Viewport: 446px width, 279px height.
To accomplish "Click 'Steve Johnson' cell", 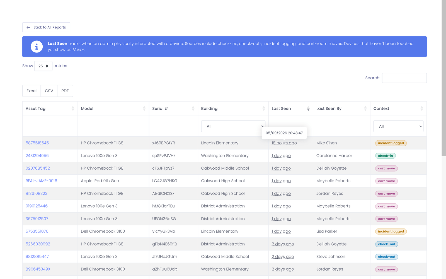I will [x=331, y=256].
